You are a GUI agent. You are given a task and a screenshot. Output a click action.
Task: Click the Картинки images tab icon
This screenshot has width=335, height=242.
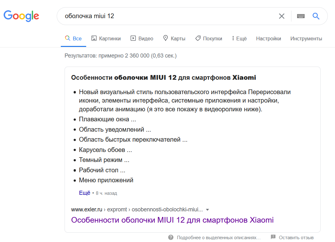click(94, 38)
